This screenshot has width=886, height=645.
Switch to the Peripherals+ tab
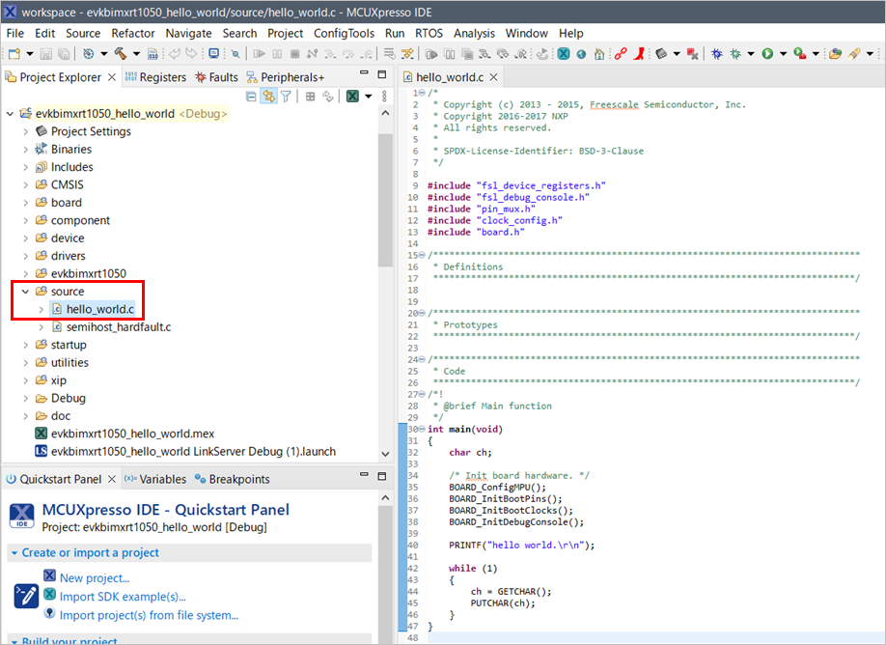point(286,77)
